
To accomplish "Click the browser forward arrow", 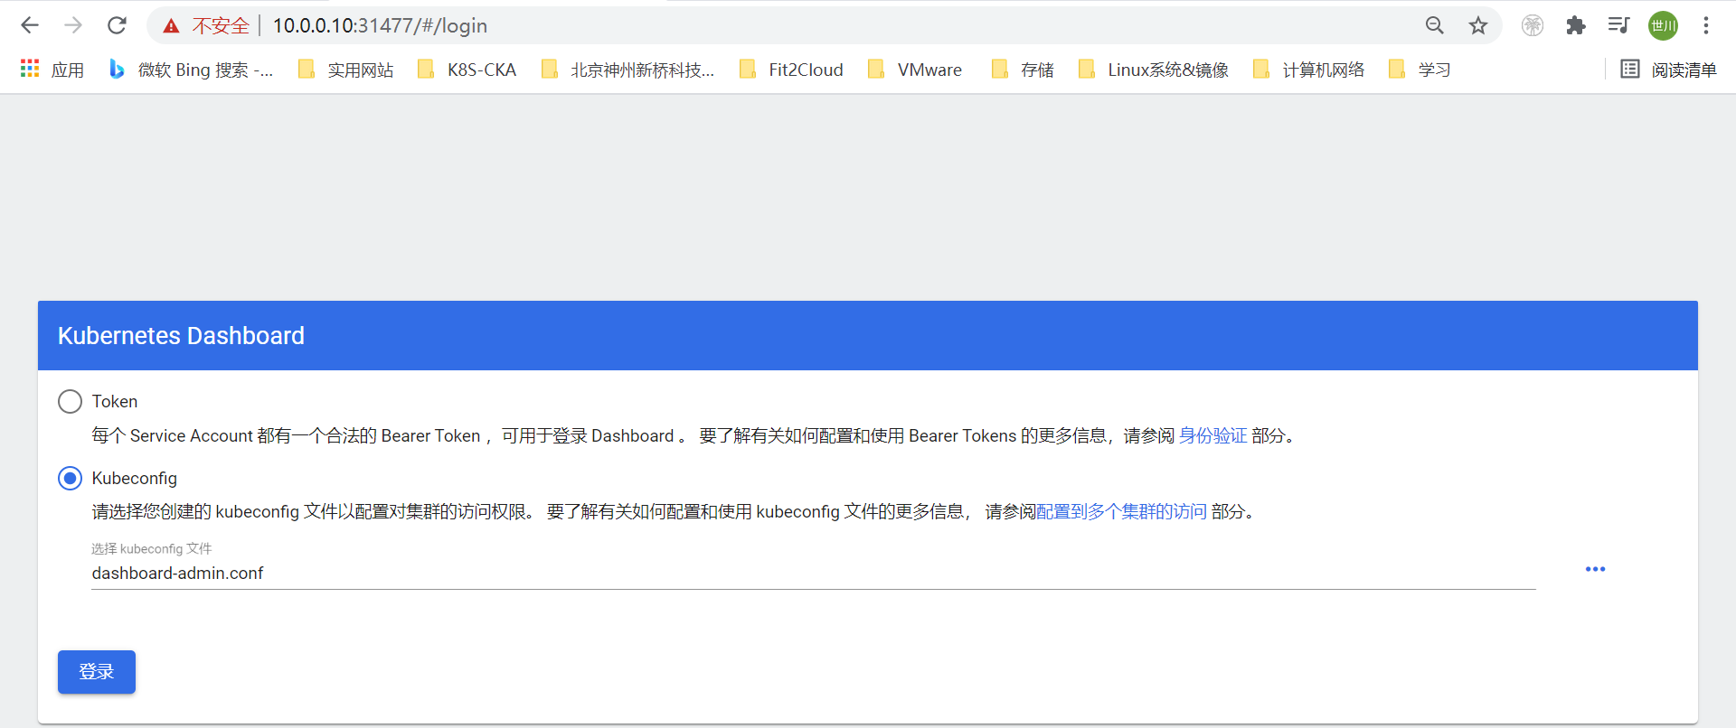I will 73,25.
